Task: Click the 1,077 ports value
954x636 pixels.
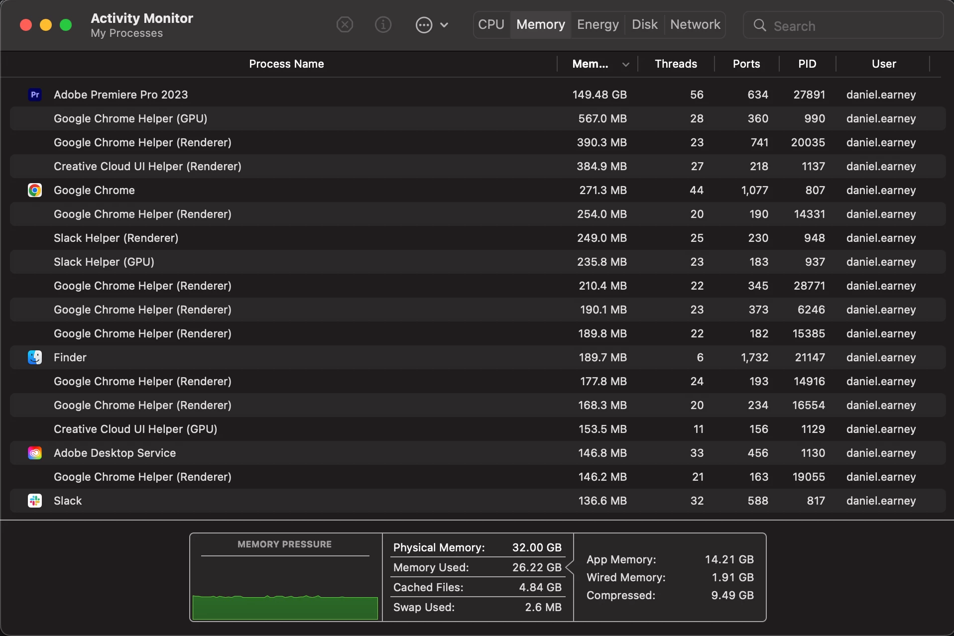Action: tap(755, 190)
